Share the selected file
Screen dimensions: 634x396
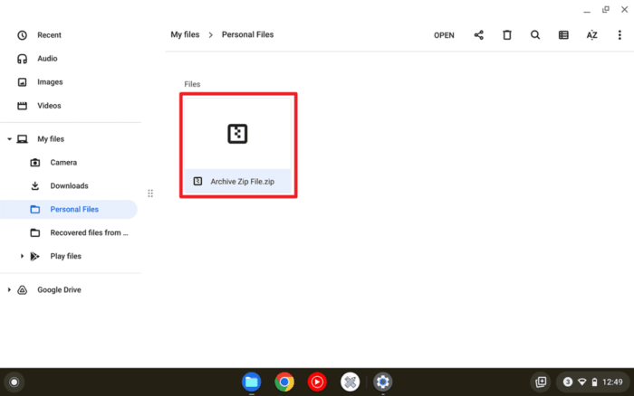[479, 35]
